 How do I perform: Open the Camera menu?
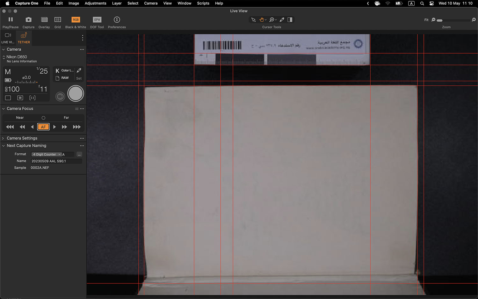point(151,3)
